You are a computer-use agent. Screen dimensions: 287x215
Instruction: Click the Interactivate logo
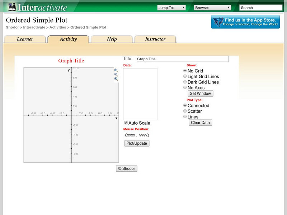pos(37,7)
